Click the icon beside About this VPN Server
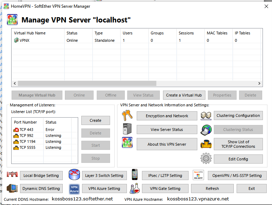Image resolution: width=272 pixels, height=205 pixels. click(x=127, y=143)
